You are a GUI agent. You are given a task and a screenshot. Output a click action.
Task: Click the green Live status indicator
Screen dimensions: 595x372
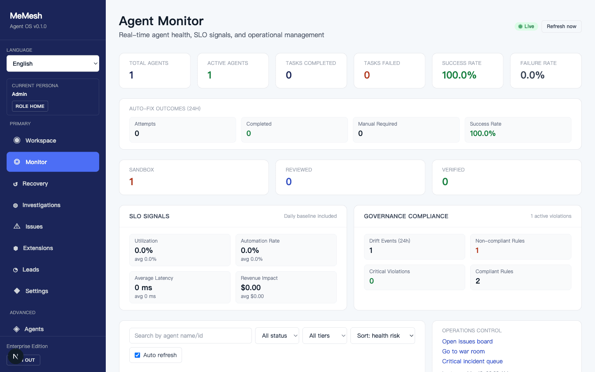pos(526,26)
